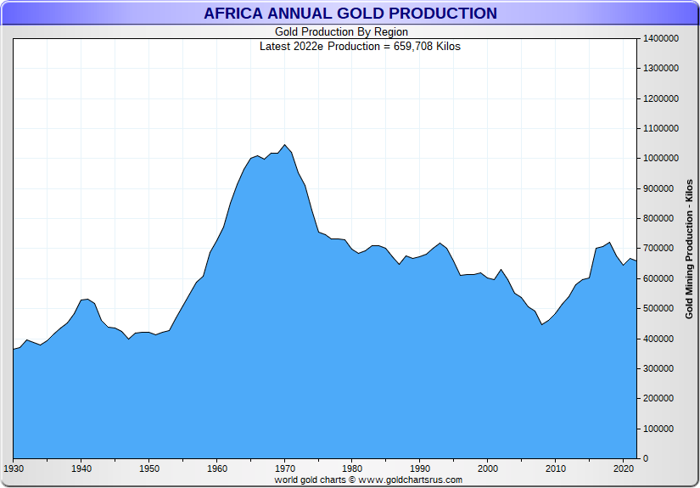Click the 1930 label on the x-axis
The width and height of the screenshot is (700, 488).
click(x=14, y=468)
